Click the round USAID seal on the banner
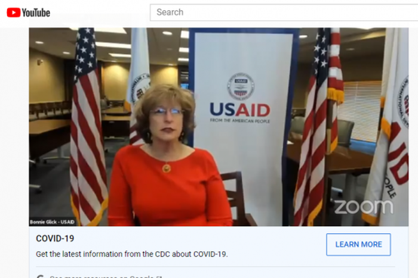The height and width of the screenshot is (278, 418). 241,87
